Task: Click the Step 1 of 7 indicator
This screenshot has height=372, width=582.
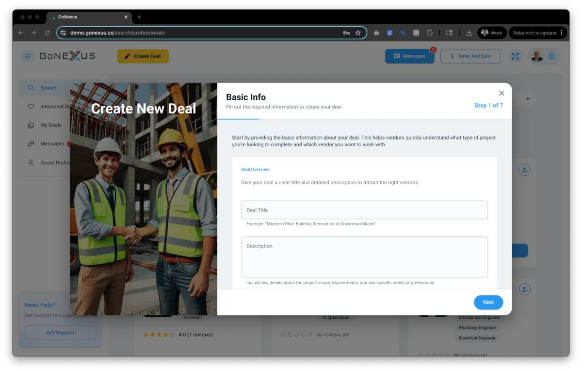Action: click(488, 105)
